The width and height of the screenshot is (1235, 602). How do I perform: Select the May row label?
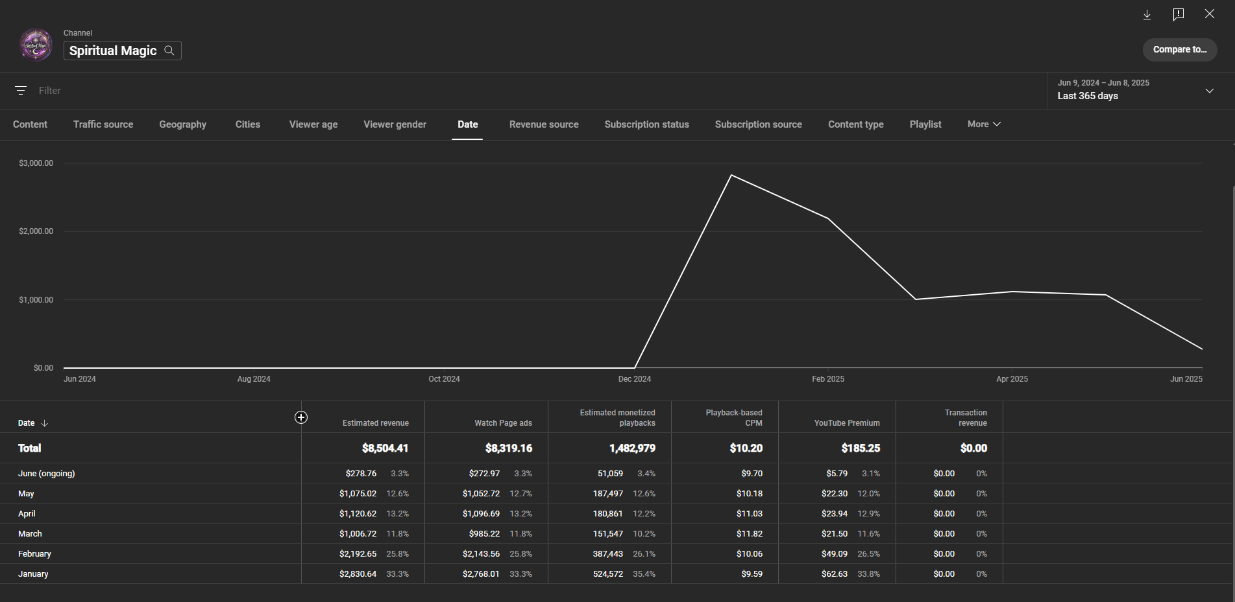26,494
